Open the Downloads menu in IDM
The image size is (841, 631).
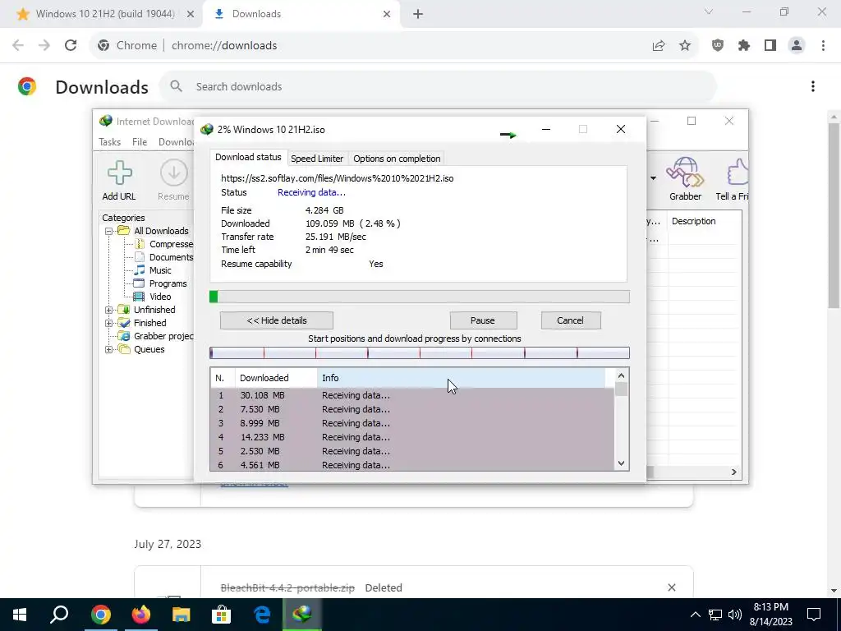tap(176, 141)
